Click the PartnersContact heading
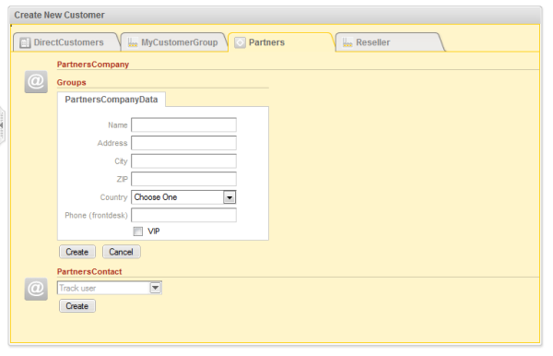 [89, 272]
